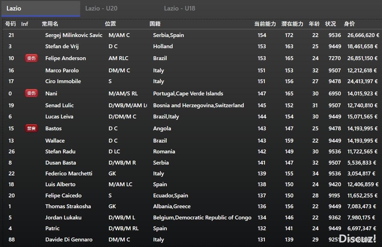Sort by the 常用名 column header
Screen dimensions: 382x247
50,24
